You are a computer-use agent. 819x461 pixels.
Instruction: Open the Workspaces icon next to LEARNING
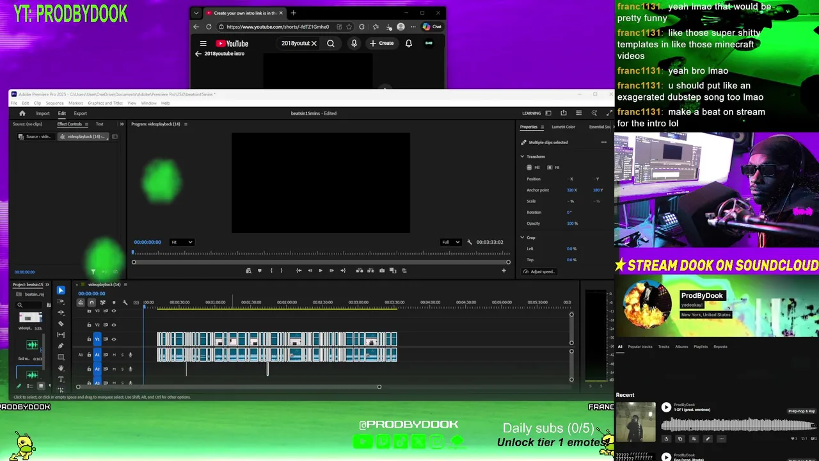[548, 113]
